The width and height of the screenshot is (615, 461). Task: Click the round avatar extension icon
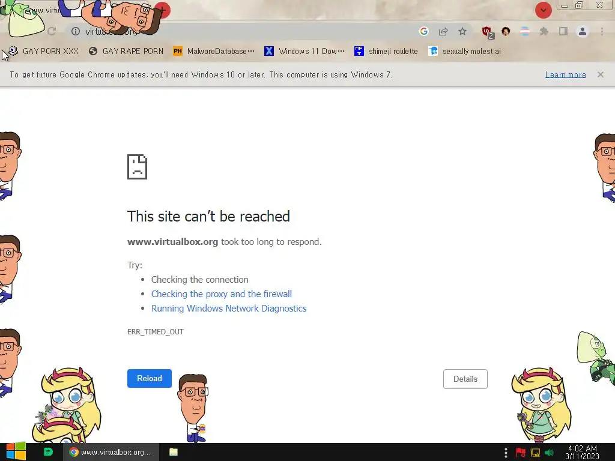[506, 31]
